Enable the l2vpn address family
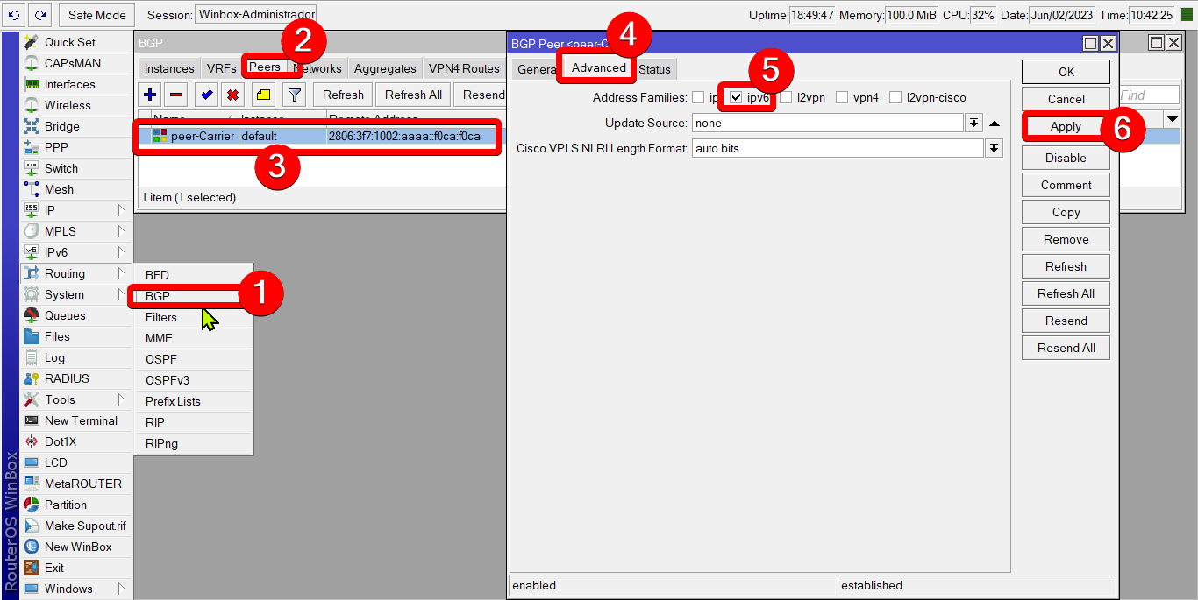This screenshot has width=1198, height=600. coord(788,97)
